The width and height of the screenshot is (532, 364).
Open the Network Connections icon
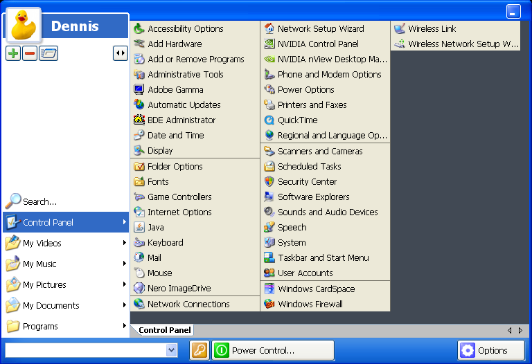pos(139,304)
